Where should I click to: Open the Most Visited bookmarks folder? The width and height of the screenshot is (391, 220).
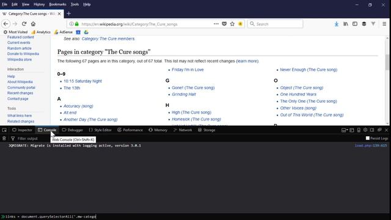(x=15, y=32)
